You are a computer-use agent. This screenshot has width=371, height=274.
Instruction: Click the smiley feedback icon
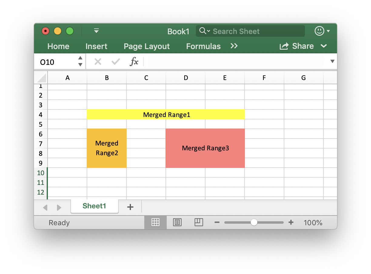click(320, 31)
